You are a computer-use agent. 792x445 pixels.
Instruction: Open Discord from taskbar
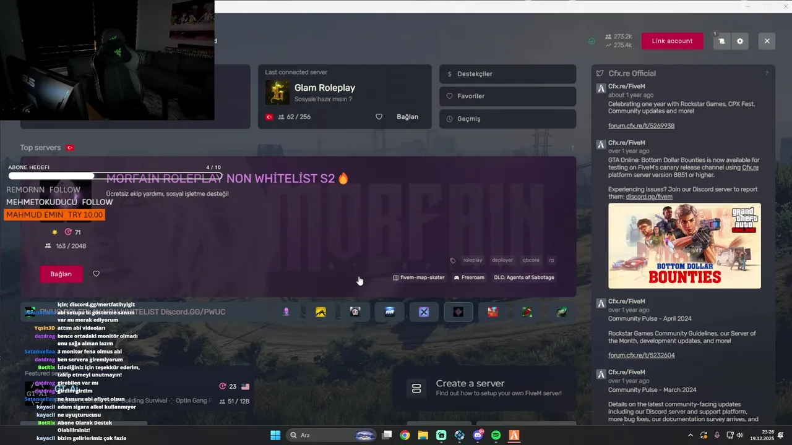(x=478, y=435)
